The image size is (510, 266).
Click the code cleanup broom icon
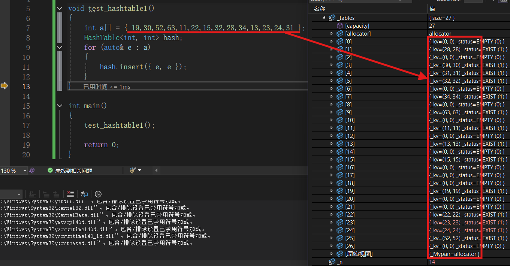click(x=133, y=170)
